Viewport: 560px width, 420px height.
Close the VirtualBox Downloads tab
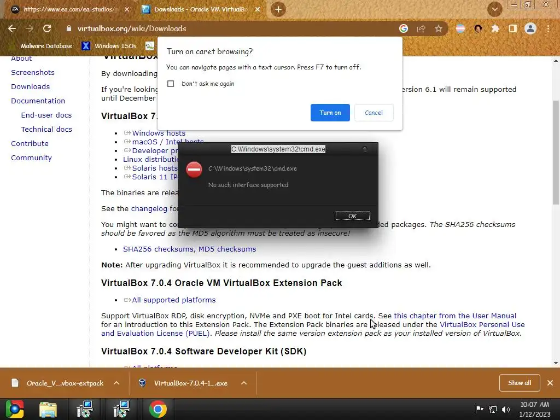[258, 10]
